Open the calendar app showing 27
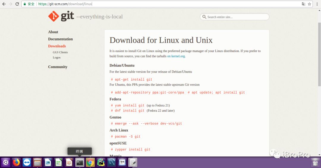321x168 pixels. tap(122, 163)
